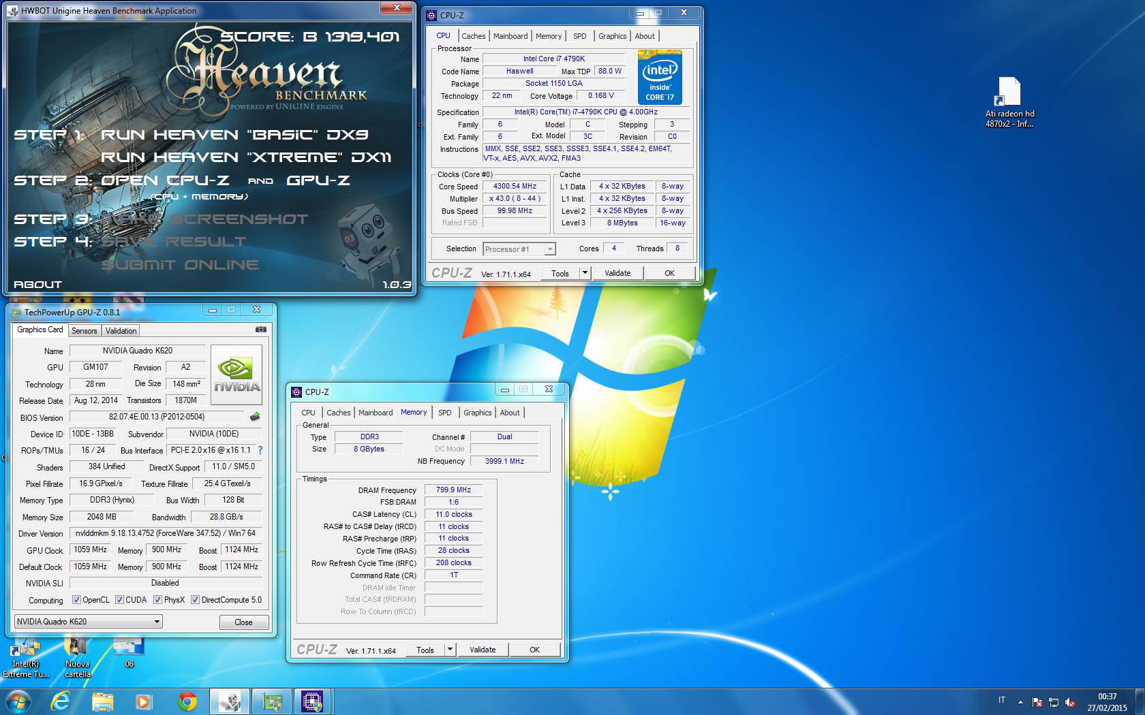1145x715 pixels.
Task: Open the Processor #1 selection dropdown
Action: (x=519, y=249)
